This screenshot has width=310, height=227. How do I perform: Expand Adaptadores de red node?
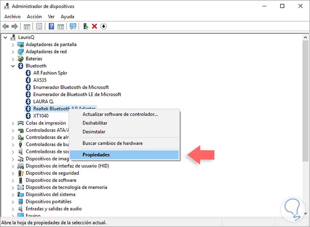click(x=13, y=52)
